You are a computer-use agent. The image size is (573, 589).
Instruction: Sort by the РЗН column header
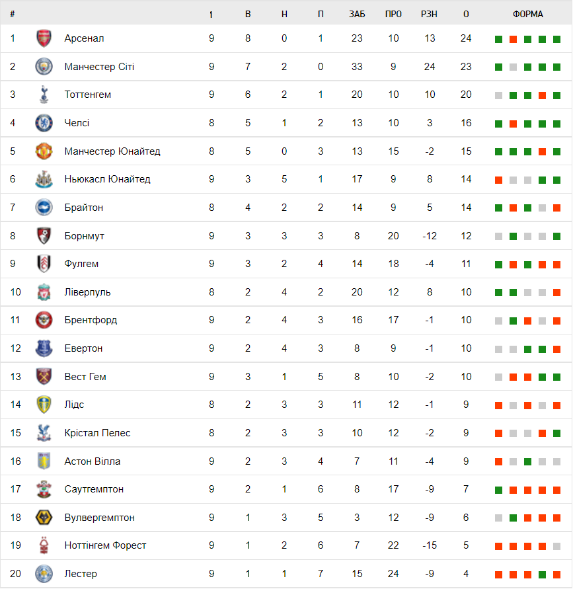pyautogui.click(x=430, y=15)
